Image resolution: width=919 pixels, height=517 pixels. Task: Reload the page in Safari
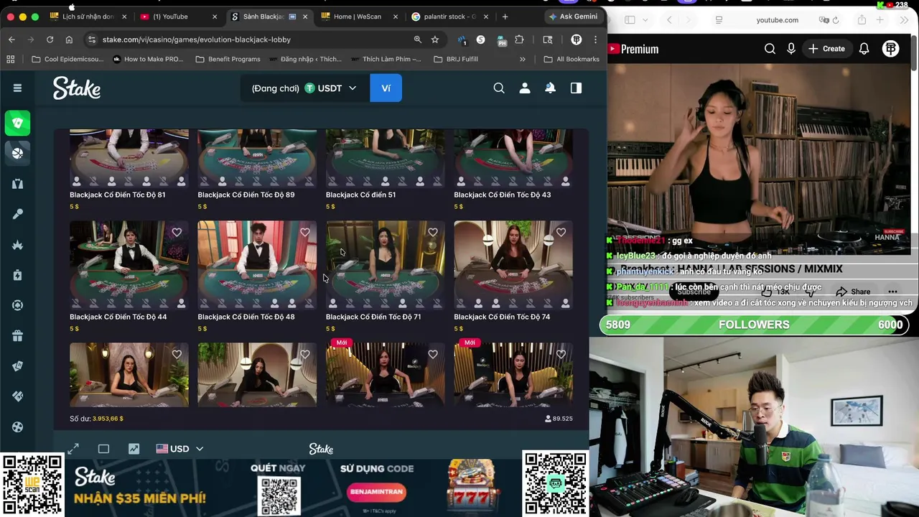pyautogui.click(x=836, y=20)
